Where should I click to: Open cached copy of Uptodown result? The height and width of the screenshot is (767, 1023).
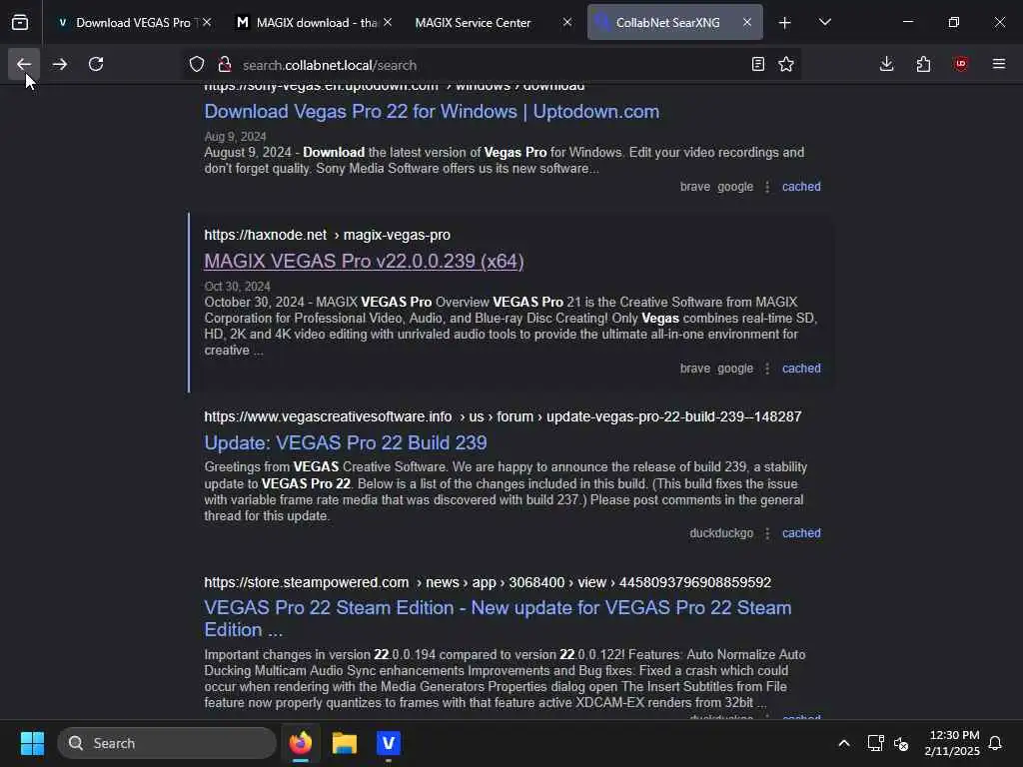[x=801, y=187]
